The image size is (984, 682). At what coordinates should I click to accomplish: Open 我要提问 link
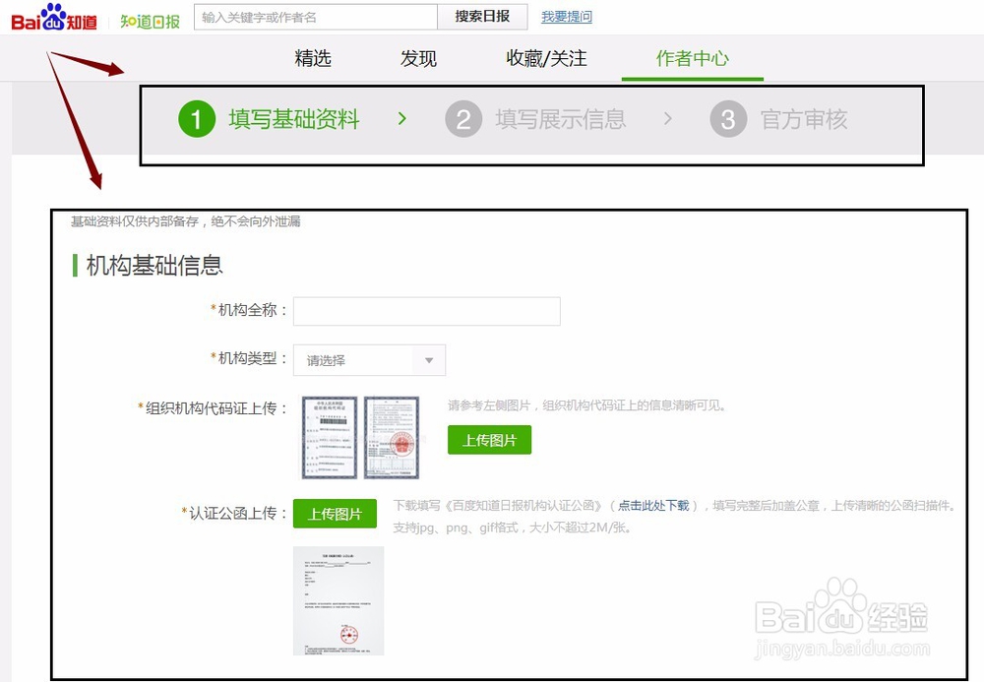(x=566, y=17)
